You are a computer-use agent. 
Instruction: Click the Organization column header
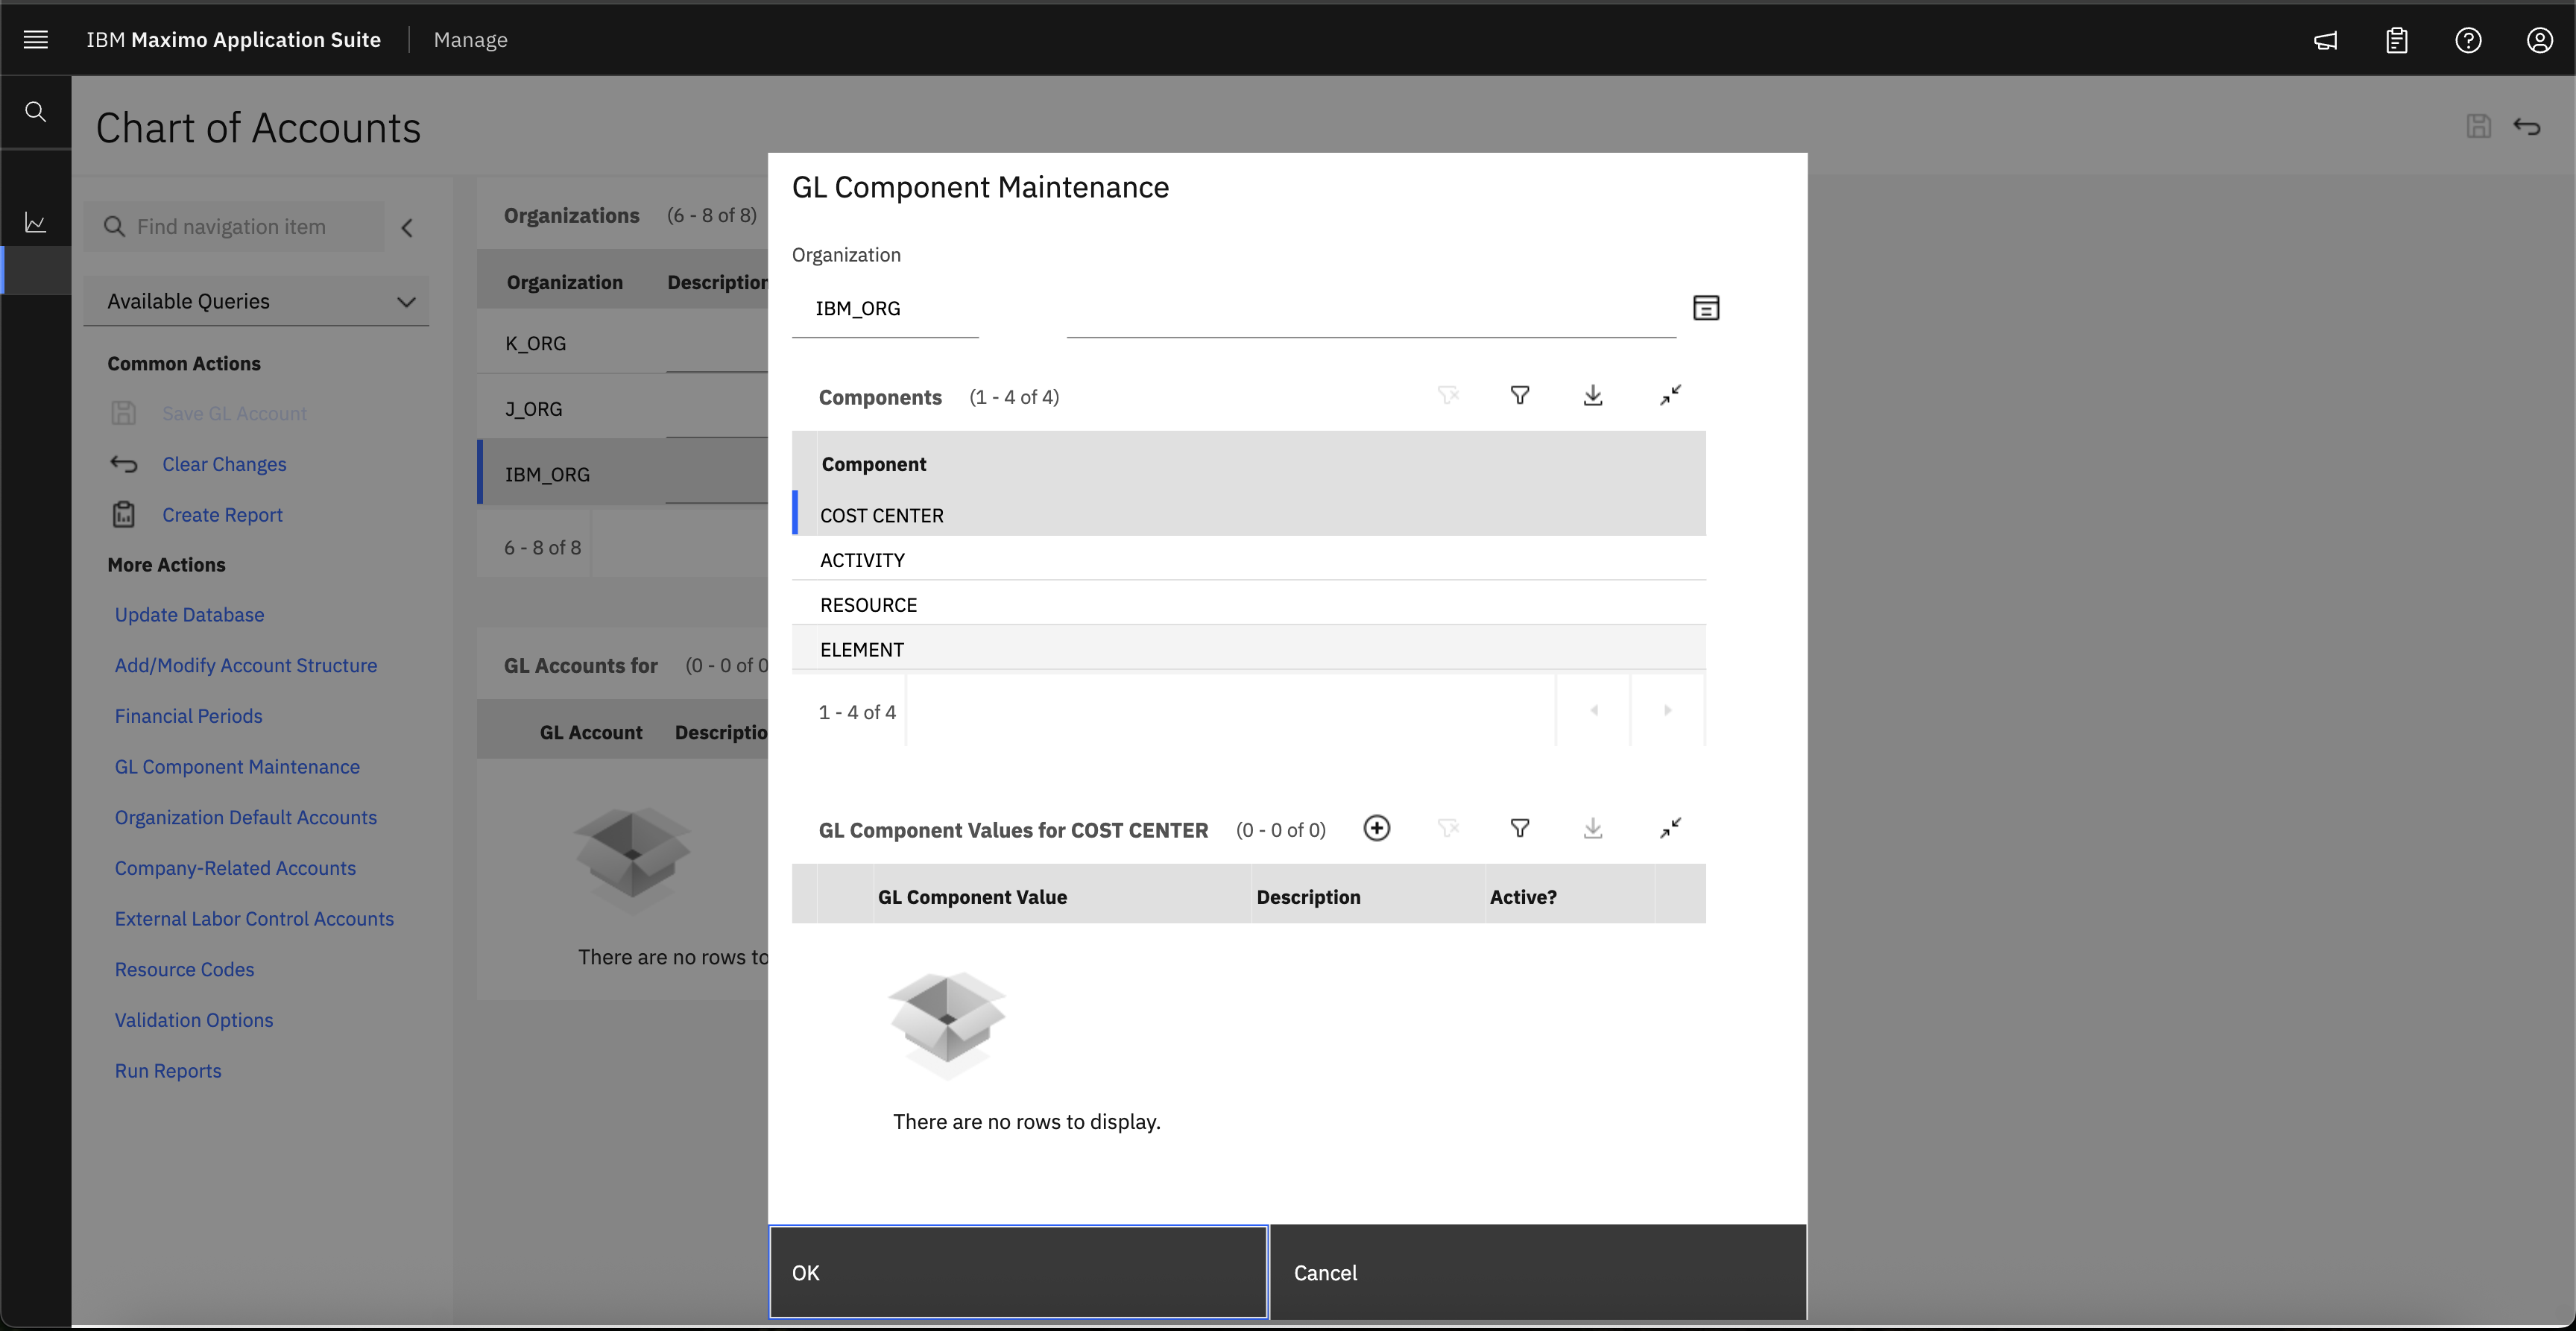coord(564,282)
